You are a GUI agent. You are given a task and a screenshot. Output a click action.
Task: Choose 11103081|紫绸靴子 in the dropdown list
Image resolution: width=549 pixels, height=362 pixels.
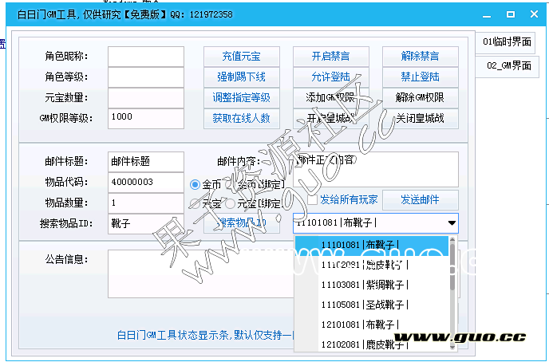pyautogui.click(x=371, y=285)
